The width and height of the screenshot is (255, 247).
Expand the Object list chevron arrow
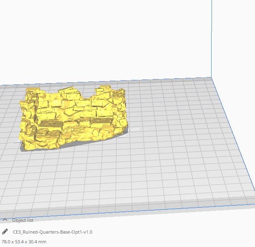click(x=5, y=220)
